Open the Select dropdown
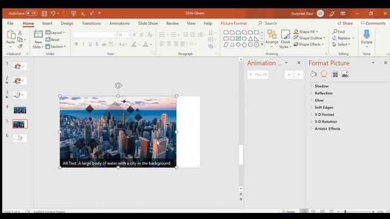The height and width of the screenshot is (219, 390). [341, 44]
